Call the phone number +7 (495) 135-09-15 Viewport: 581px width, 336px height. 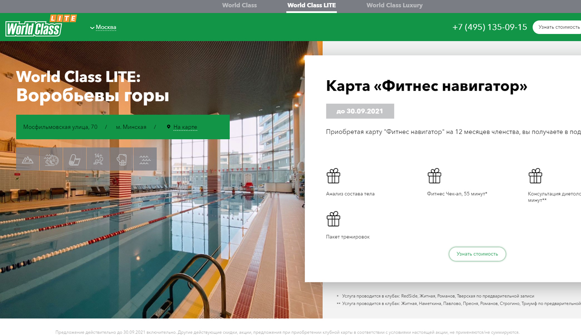[490, 27]
